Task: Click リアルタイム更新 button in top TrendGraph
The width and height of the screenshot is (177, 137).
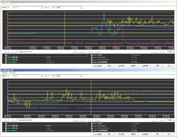Action: (97, 66)
